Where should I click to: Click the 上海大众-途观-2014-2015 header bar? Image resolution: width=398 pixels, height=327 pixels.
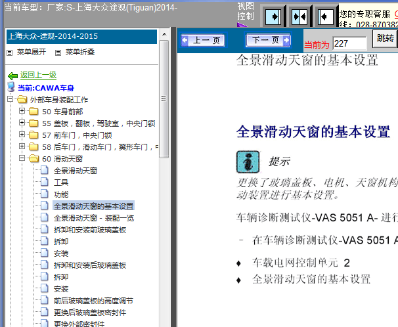pyautogui.click(x=81, y=37)
